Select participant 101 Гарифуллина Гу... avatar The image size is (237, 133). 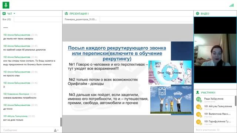click(x=199, y=122)
